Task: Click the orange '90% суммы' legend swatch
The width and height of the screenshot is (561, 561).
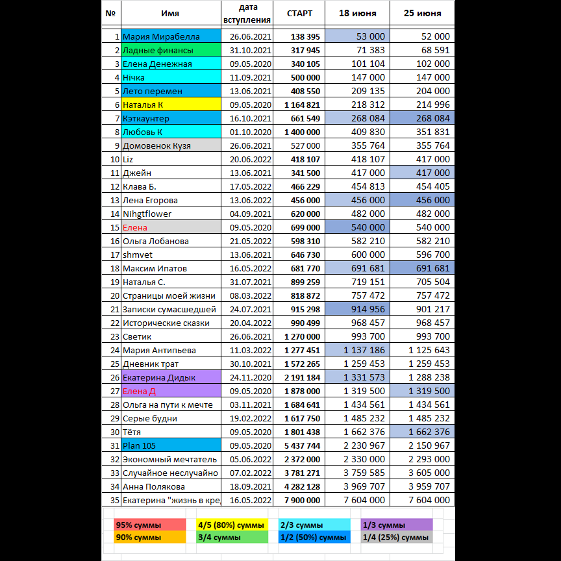Action: 150,537
